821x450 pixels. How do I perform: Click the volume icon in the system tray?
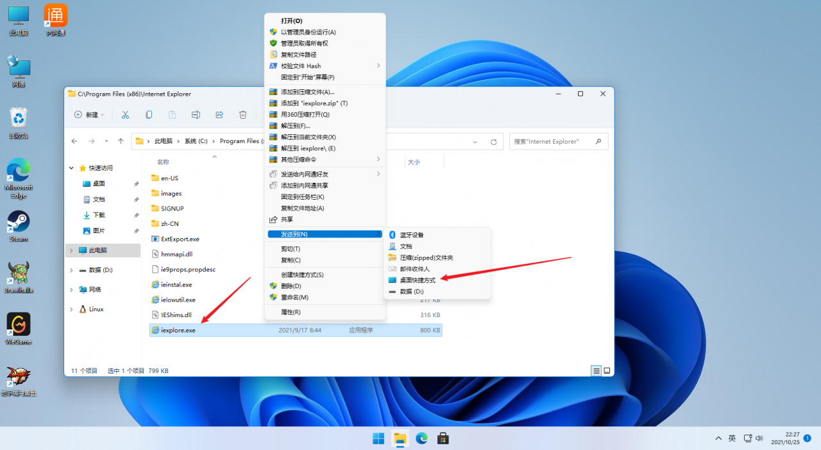(x=759, y=438)
